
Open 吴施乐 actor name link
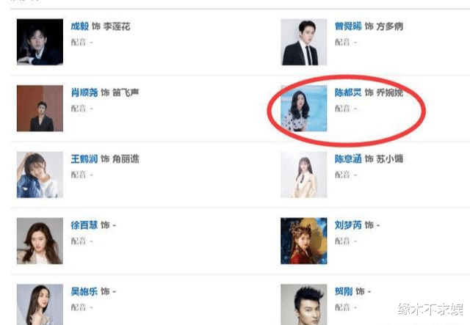(84, 291)
